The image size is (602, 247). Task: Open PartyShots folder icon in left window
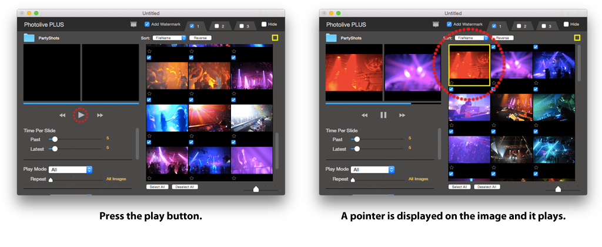coord(29,38)
